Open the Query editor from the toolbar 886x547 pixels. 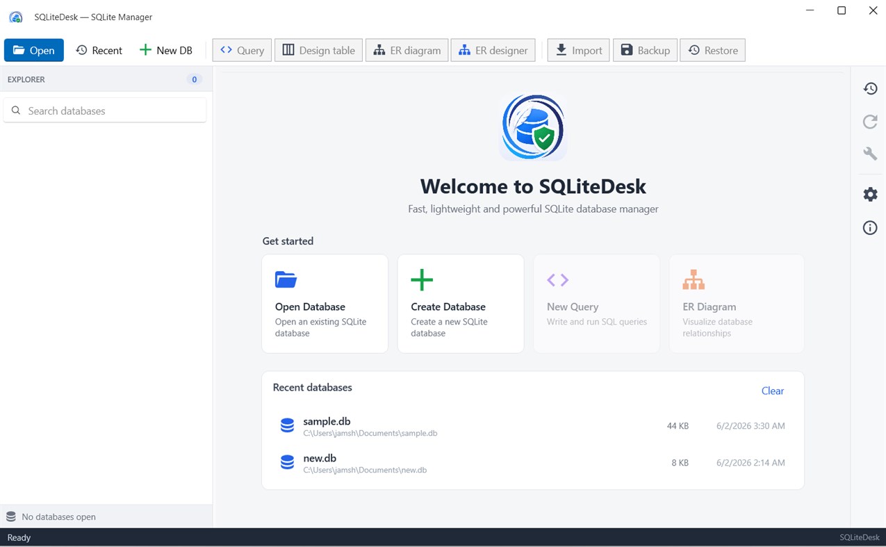pos(242,50)
